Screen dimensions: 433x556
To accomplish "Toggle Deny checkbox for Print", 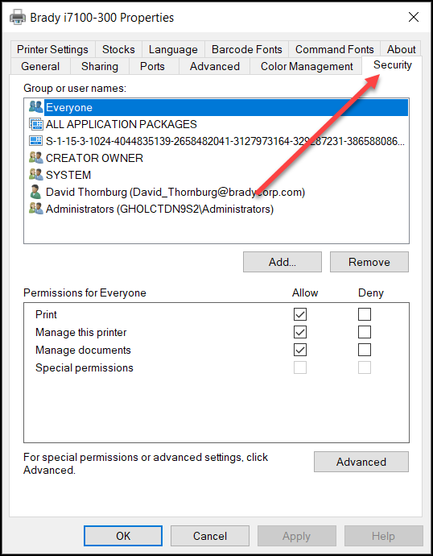I will click(x=365, y=314).
